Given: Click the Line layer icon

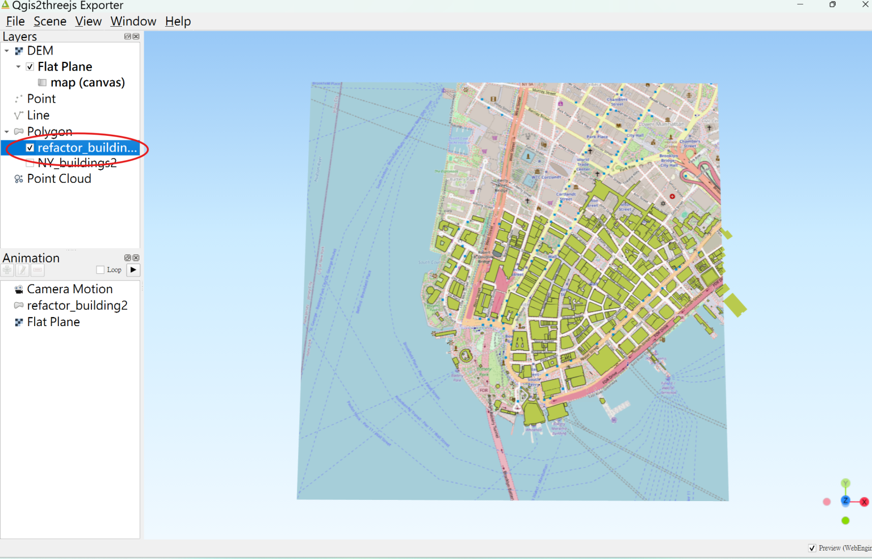Looking at the screenshot, I should pyautogui.click(x=18, y=115).
